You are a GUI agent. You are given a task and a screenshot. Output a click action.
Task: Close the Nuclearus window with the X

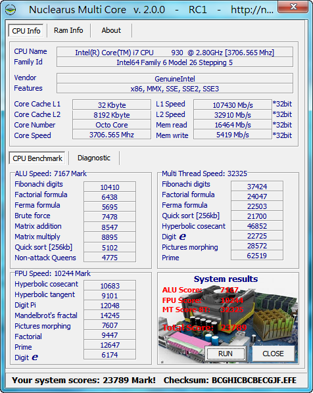tap(293, 7)
